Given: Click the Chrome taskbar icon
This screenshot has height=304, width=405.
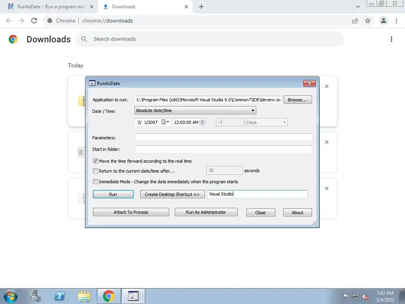Looking at the screenshot, I should tap(109, 296).
